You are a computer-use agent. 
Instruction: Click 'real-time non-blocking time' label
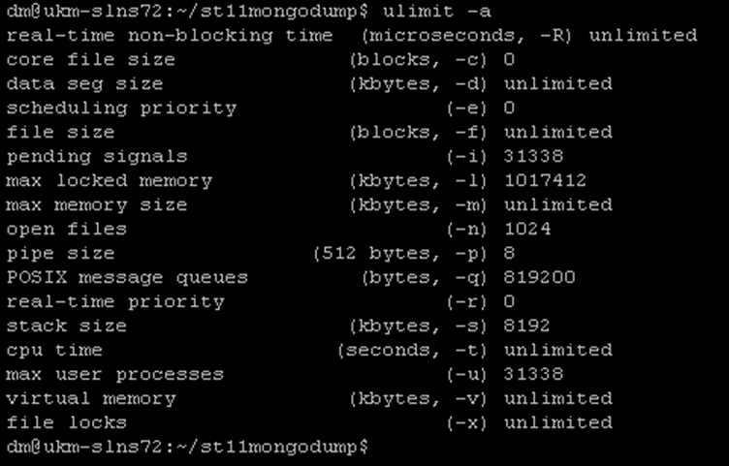170,36
